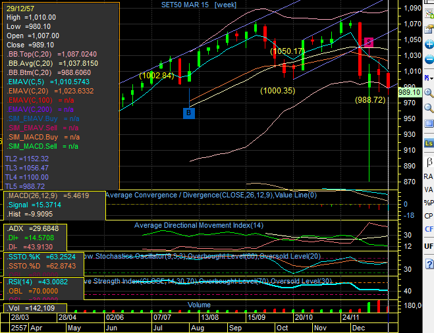Viewport: 434px width, 333px height.
Task: Click the pink S sell signal marker
Action: click(369, 43)
